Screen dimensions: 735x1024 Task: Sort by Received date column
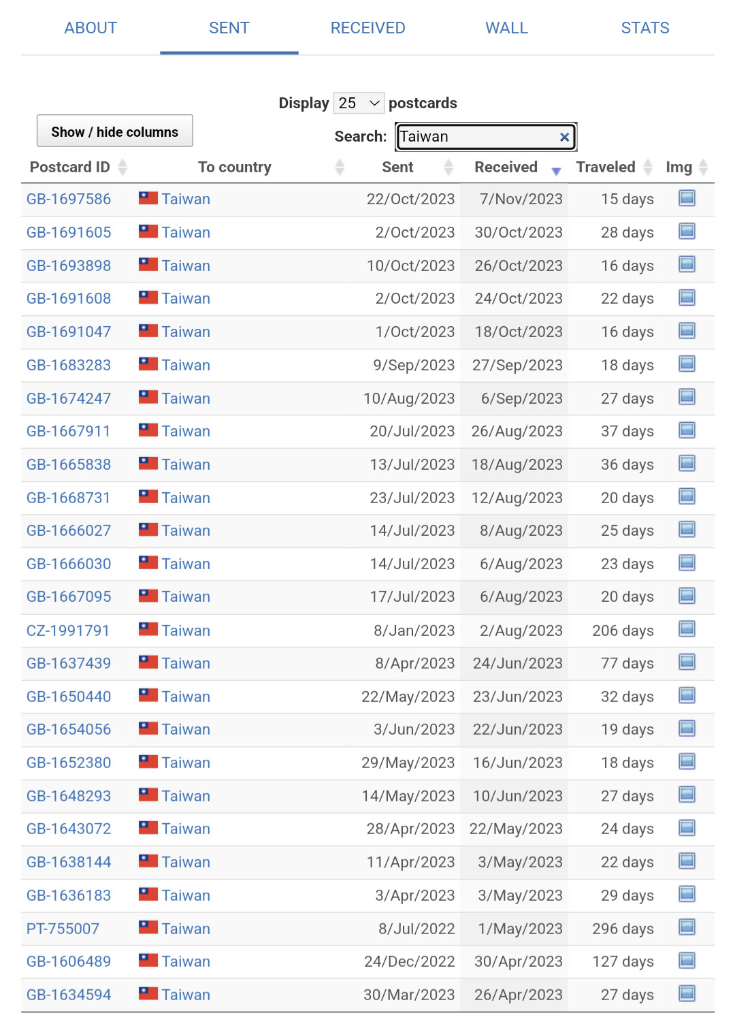(506, 167)
